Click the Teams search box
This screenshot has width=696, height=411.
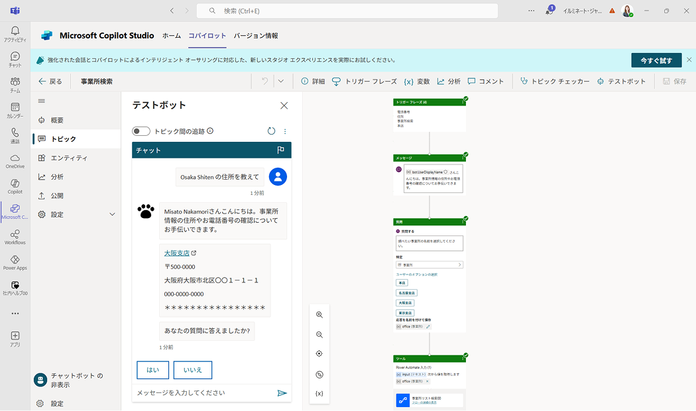347,11
